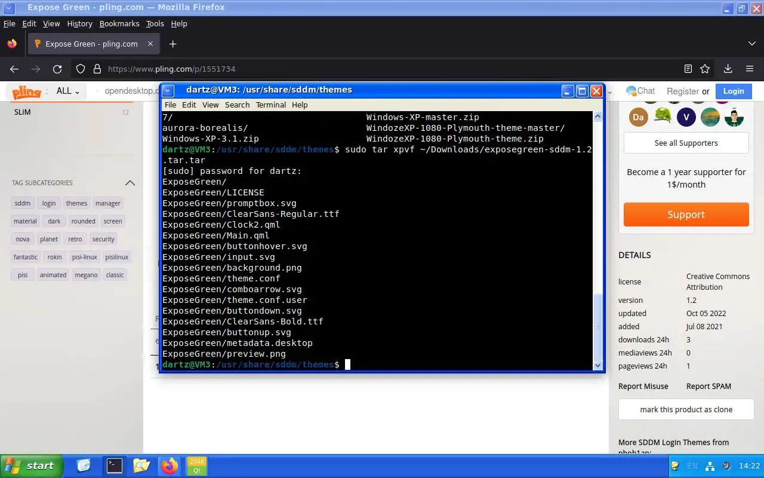Image resolution: width=764 pixels, height=478 pixels.
Task: Open the Register link
Action: (682, 91)
